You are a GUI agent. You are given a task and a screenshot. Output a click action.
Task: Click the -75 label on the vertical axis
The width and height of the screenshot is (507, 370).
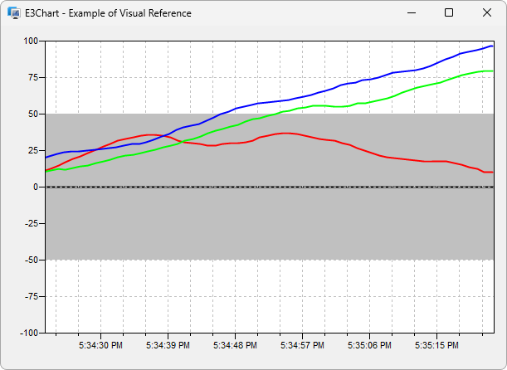point(32,297)
